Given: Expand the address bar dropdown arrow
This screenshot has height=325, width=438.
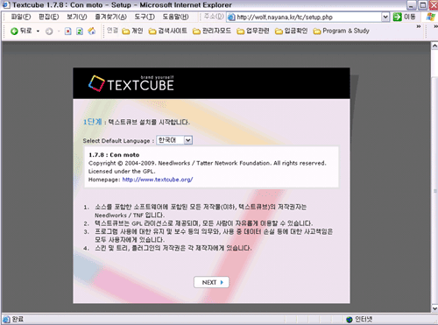Looking at the screenshot, I should point(385,18).
